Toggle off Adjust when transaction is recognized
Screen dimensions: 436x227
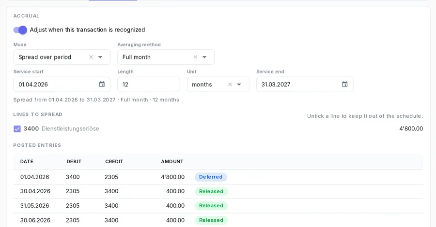point(20,30)
